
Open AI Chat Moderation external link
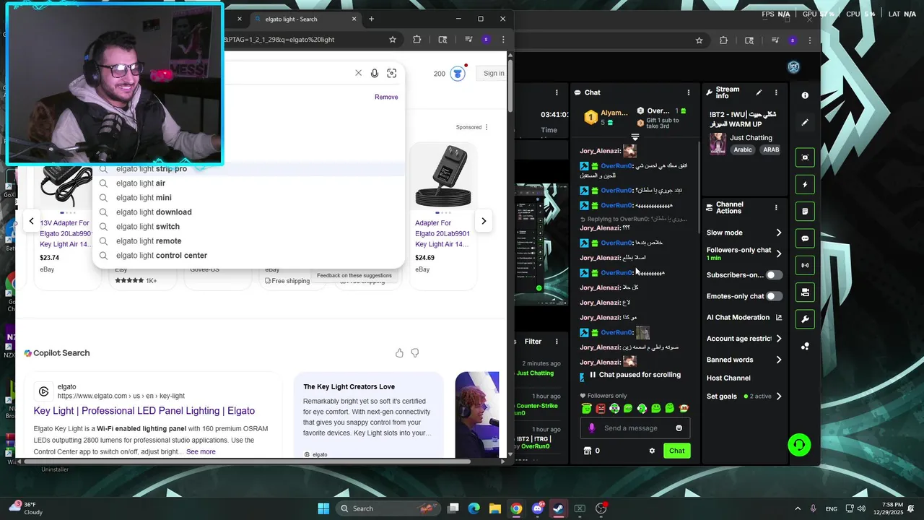tap(779, 318)
